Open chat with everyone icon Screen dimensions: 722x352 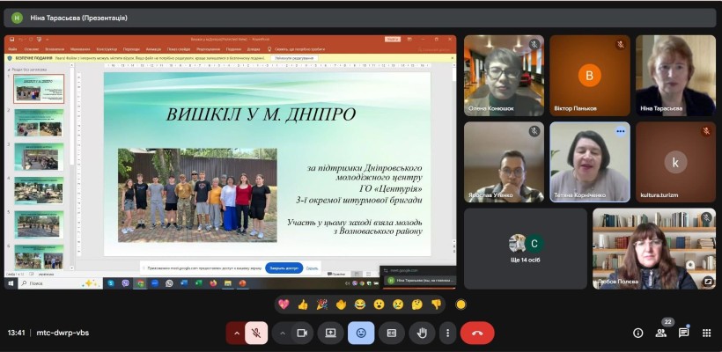click(684, 333)
